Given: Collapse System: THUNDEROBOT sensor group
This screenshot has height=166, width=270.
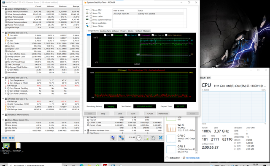Looking at the screenshot, I should point(3,9).
